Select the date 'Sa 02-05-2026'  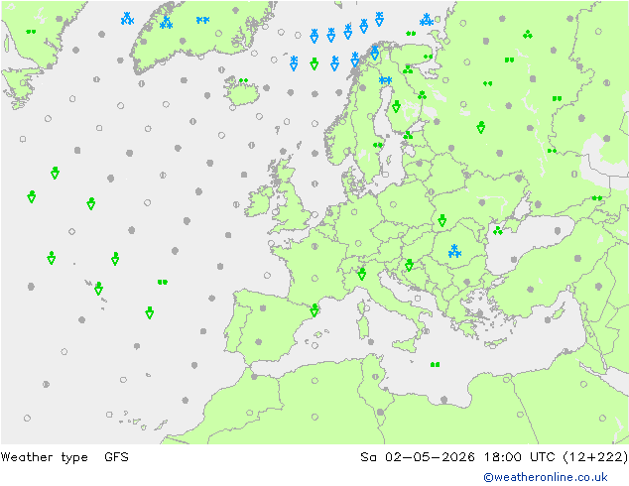point(418,456)
